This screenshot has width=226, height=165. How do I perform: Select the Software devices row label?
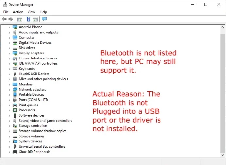[31, 115]
